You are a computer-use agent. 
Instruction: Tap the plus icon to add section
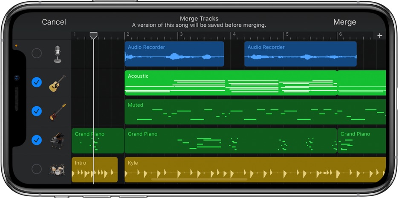click(x=380, y=36)
